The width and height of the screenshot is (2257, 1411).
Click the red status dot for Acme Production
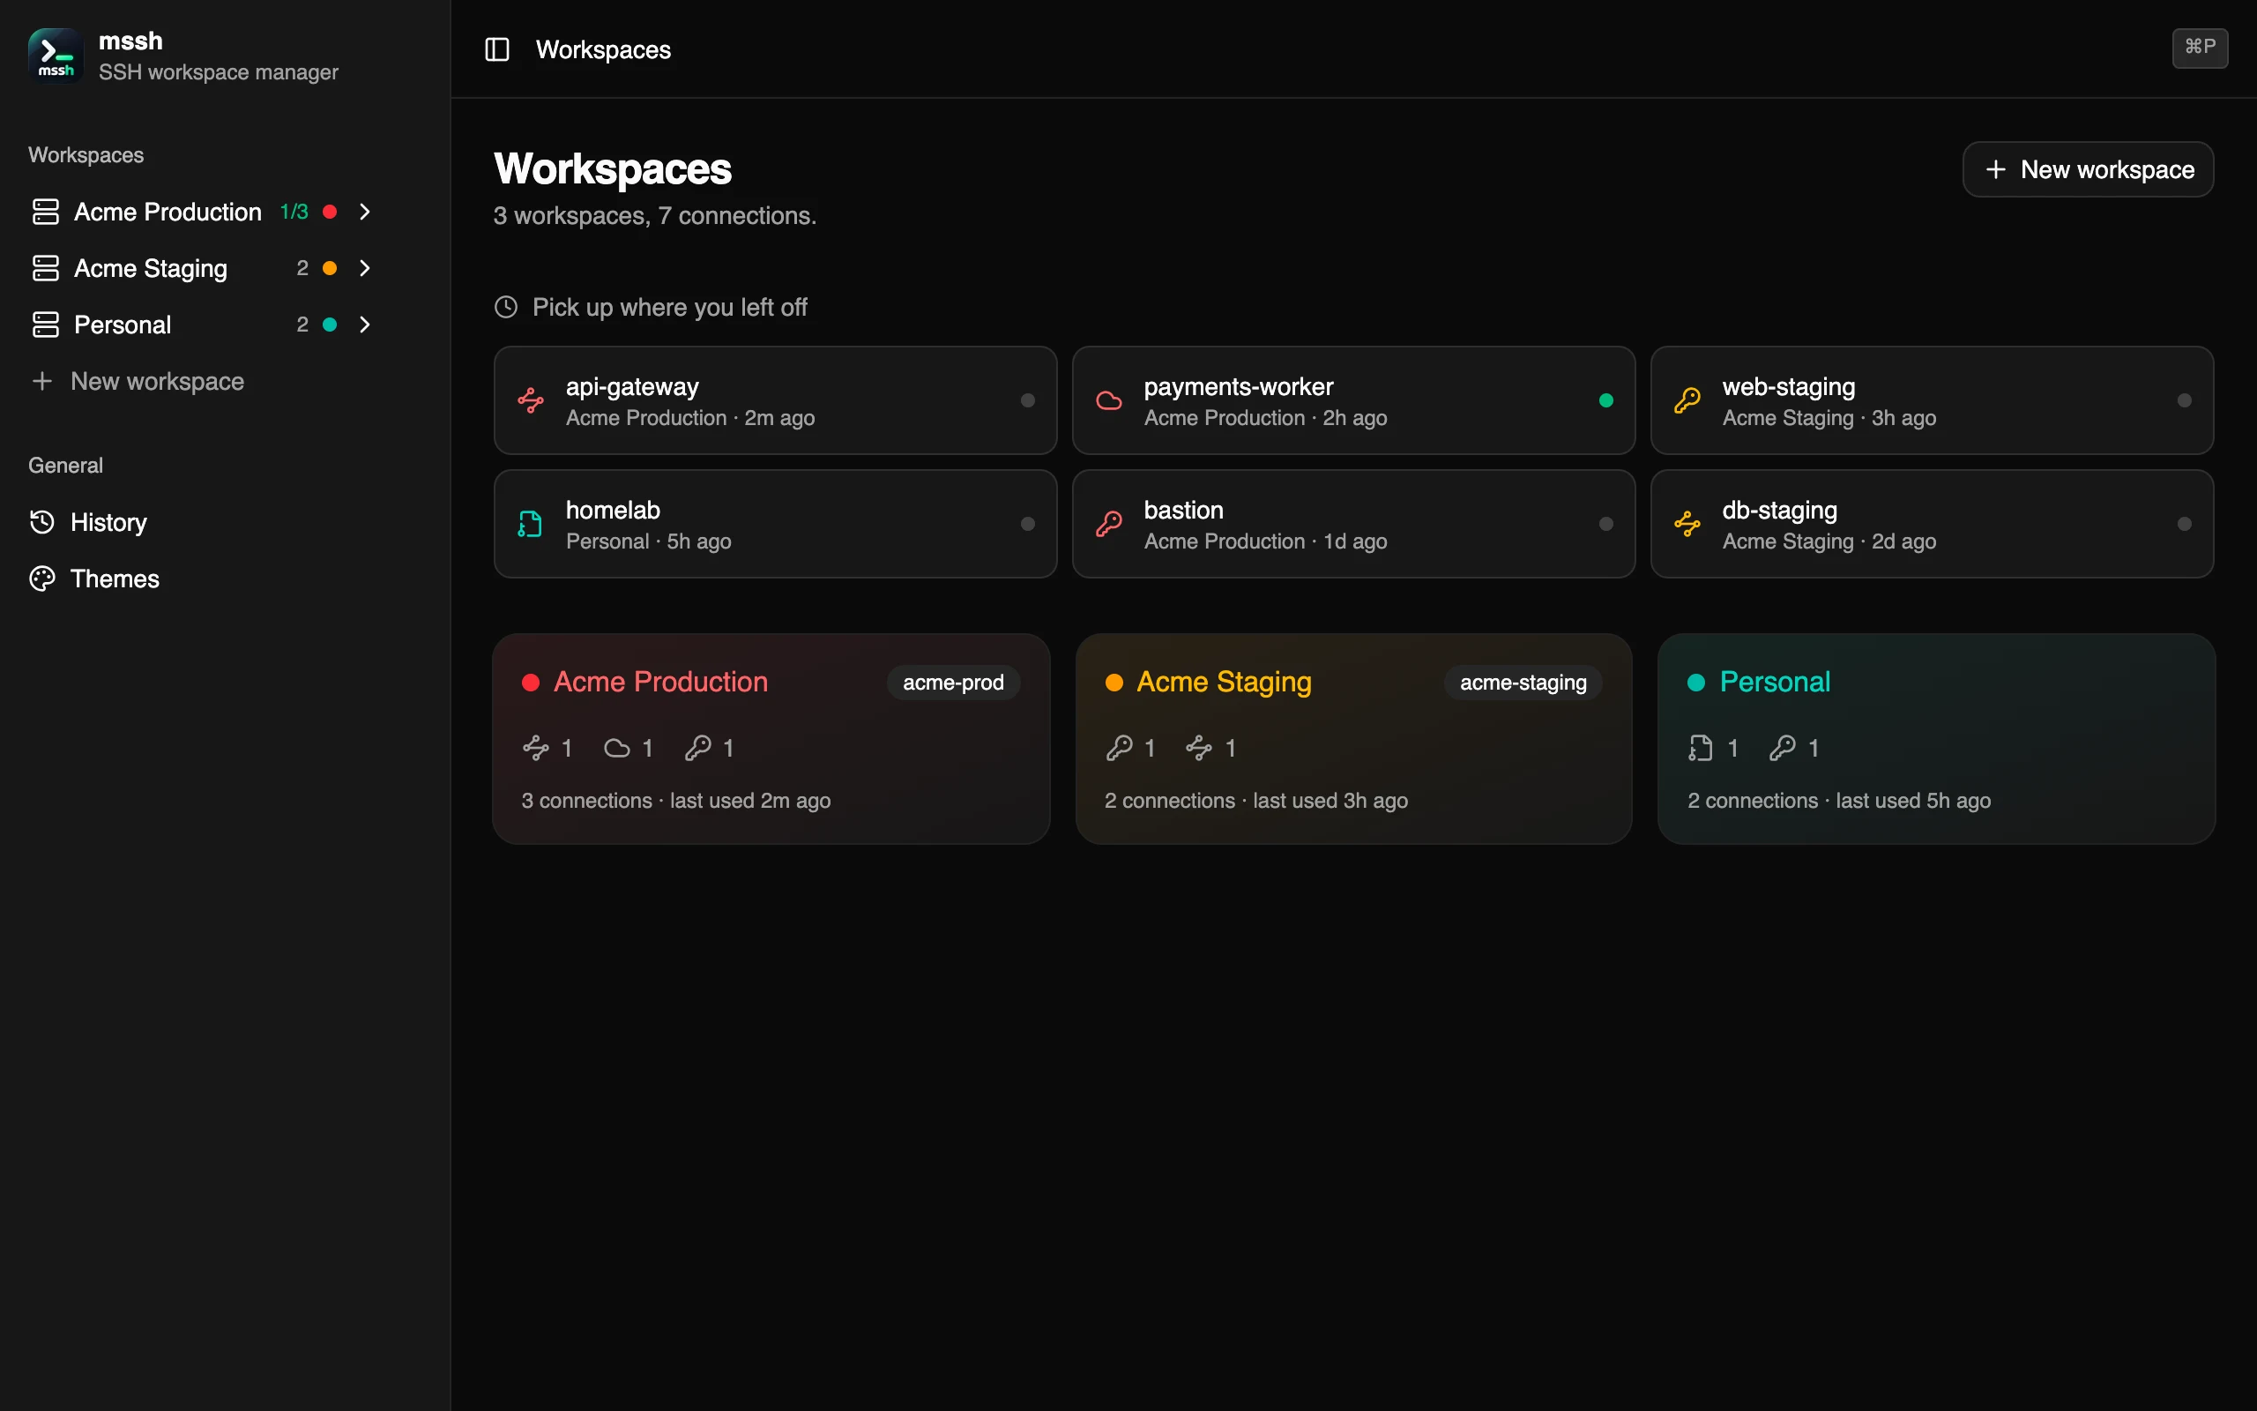click(329, 212)
